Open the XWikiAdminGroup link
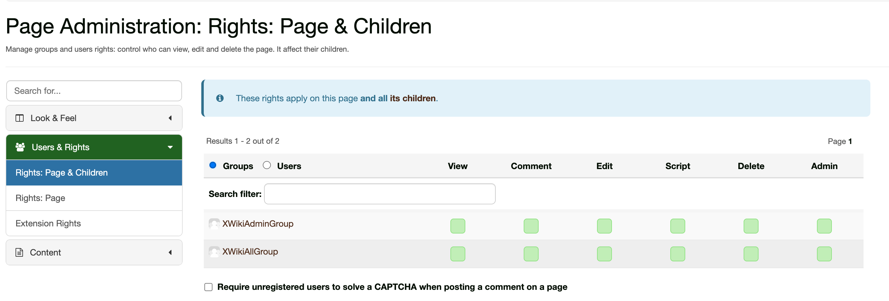Screen dimensions: 889x301 [258, 224]
